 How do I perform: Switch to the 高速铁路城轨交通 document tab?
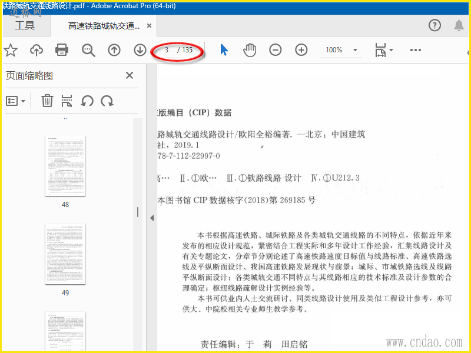click(x=104, y=26)
